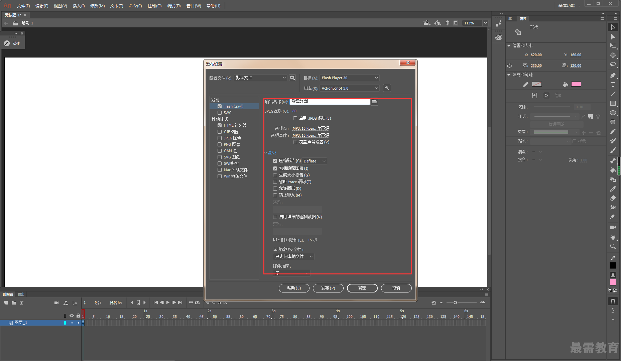Select the Zoom magnifier tool

click(x=613, y=246)
